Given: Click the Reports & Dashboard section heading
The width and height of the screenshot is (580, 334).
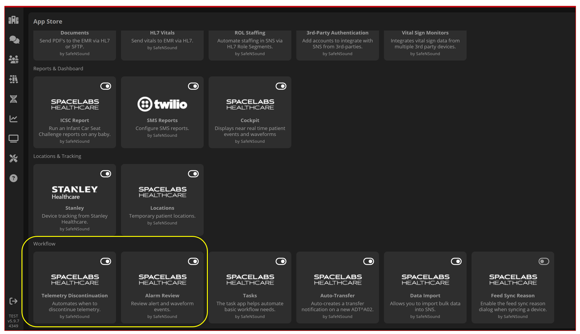Looking at the screenshot, I should pos(58,69).
